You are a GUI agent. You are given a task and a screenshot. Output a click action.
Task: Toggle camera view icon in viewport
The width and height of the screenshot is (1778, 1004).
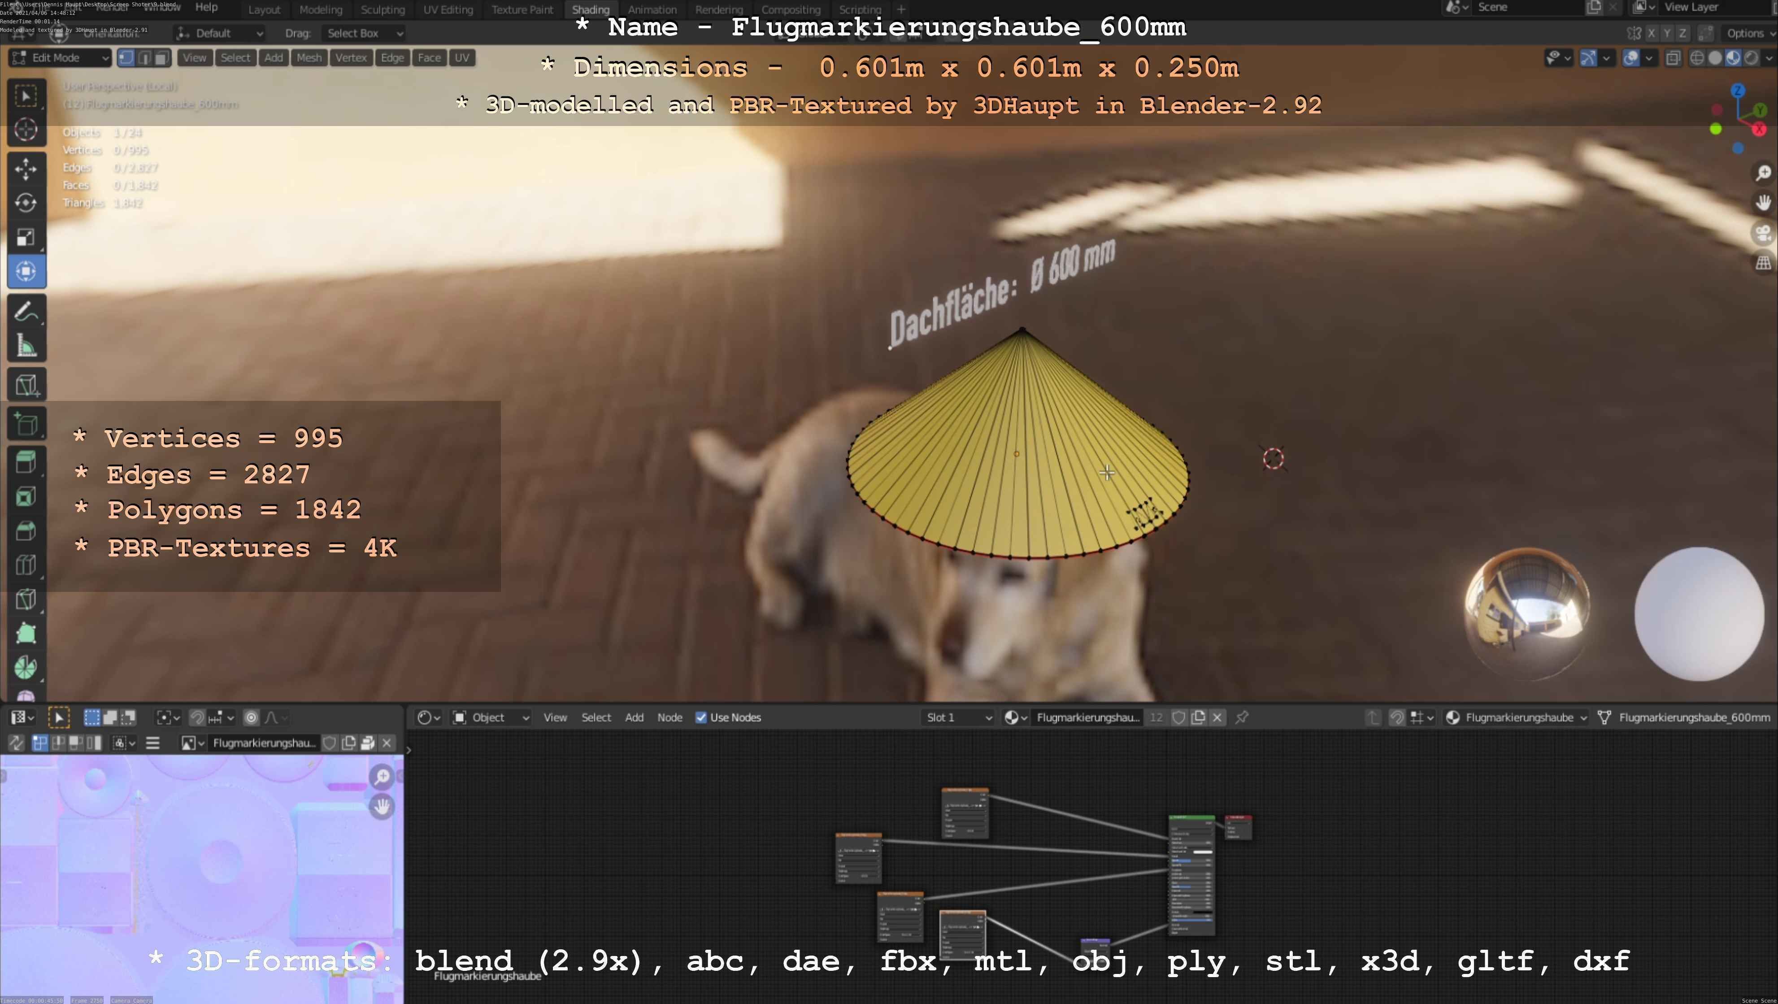[x=1763, y=233]
